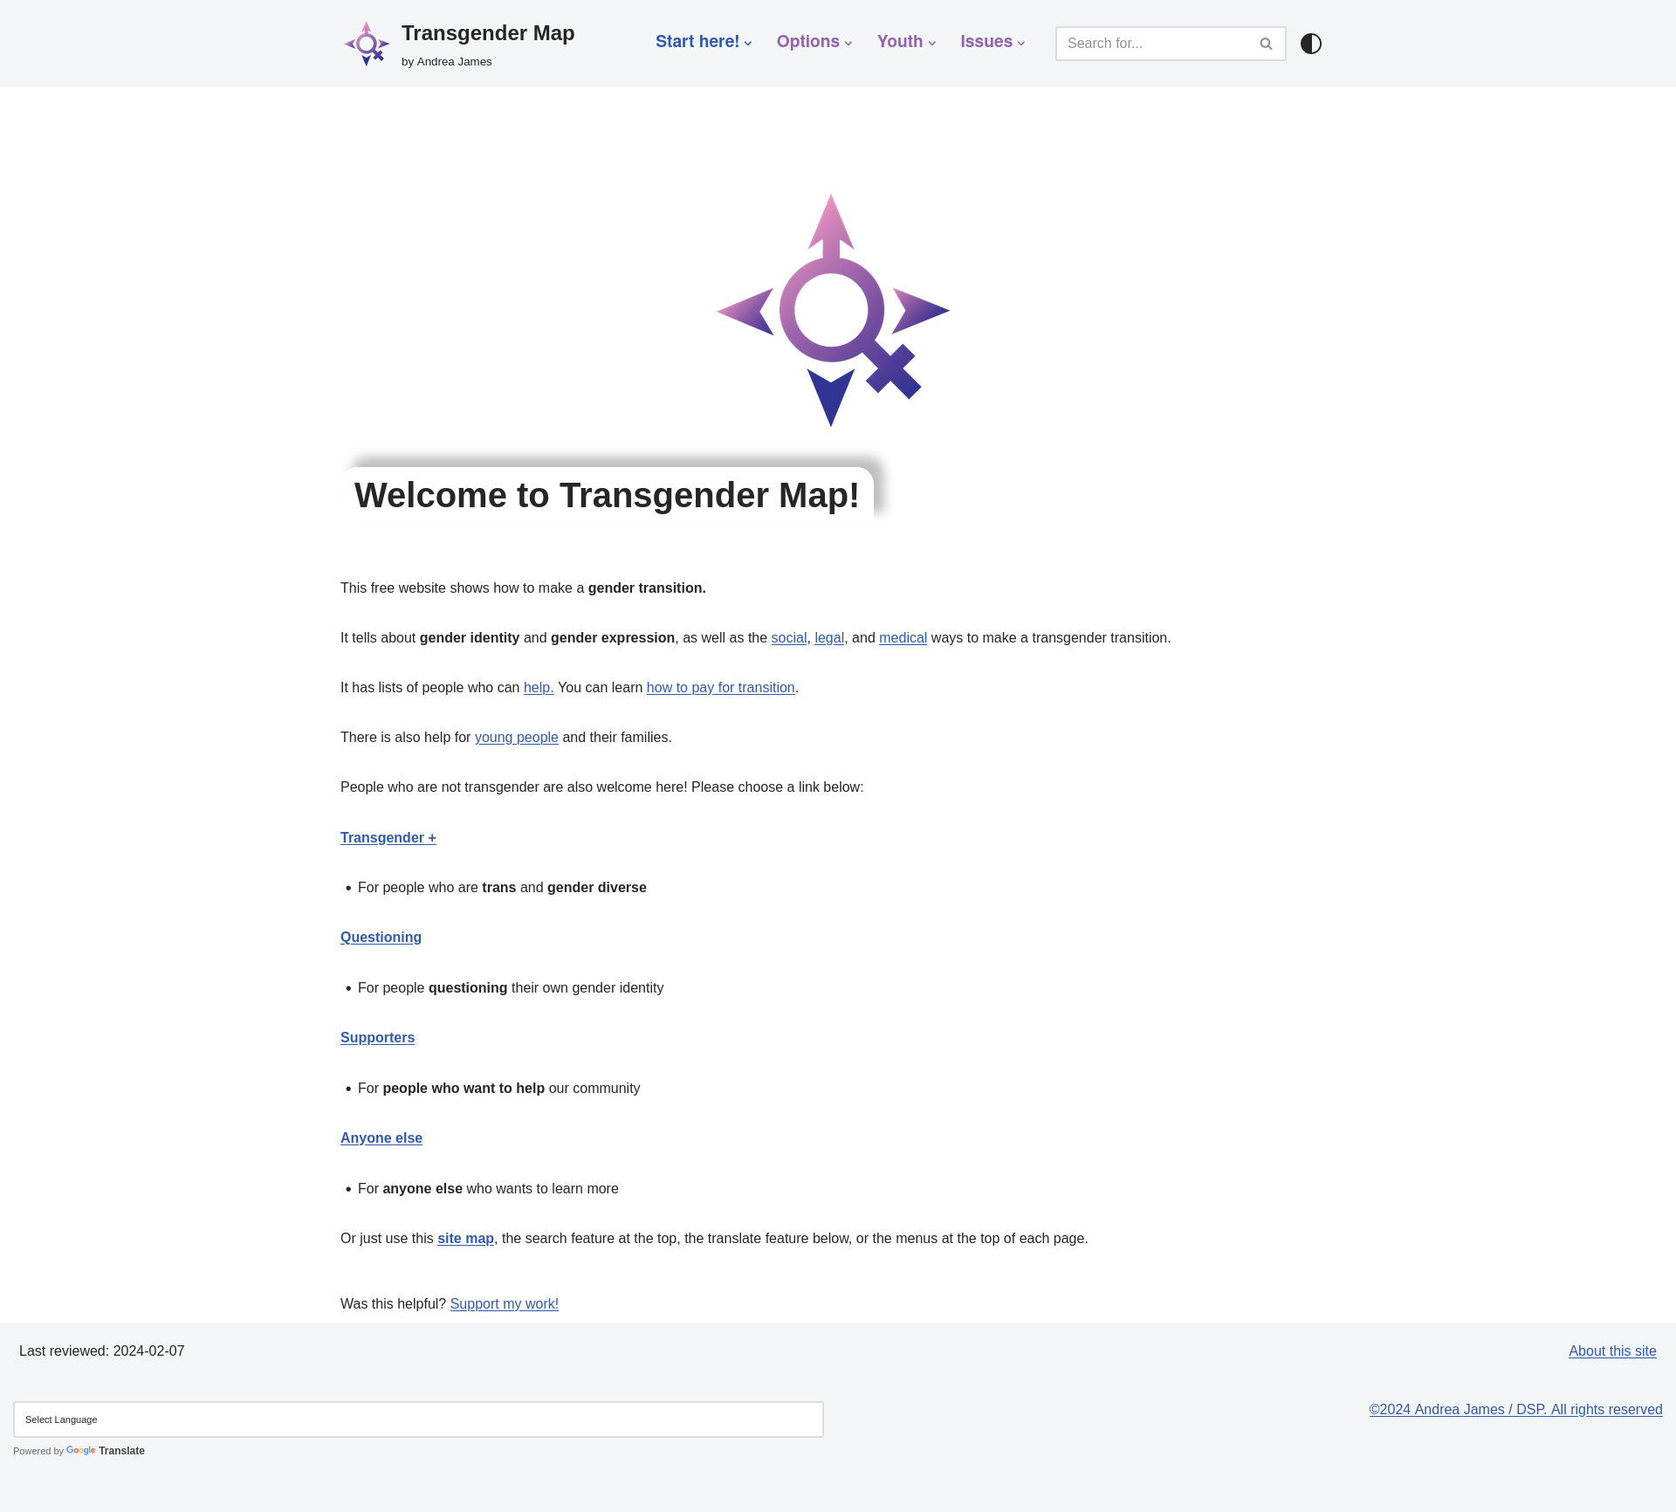Image resolution: width=1676 pixels, height=1512 pixels.
Task: Expand the Youth menu chevron
Action: tap(932, 43)
